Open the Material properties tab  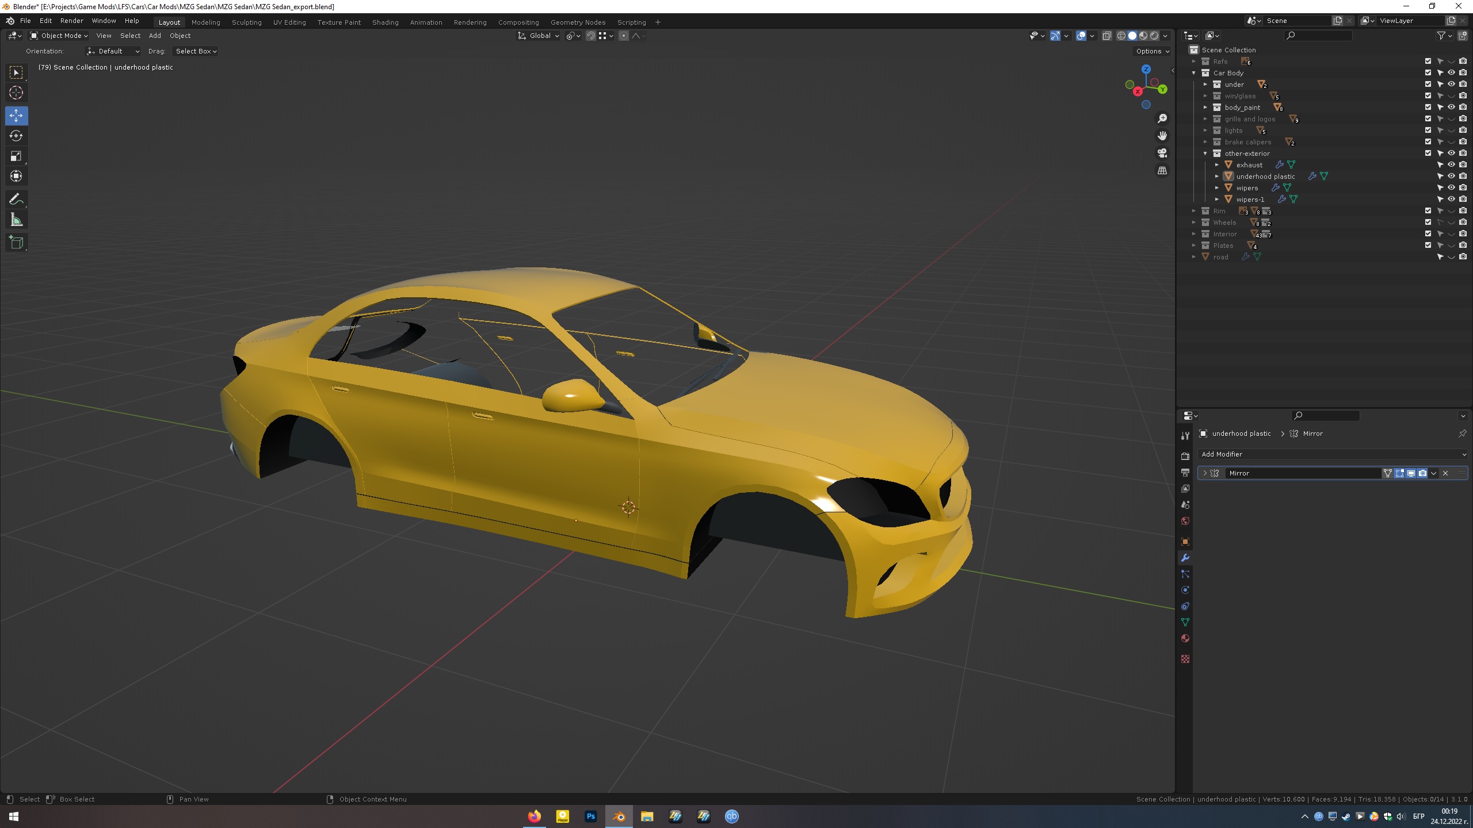pos(1185,638)
